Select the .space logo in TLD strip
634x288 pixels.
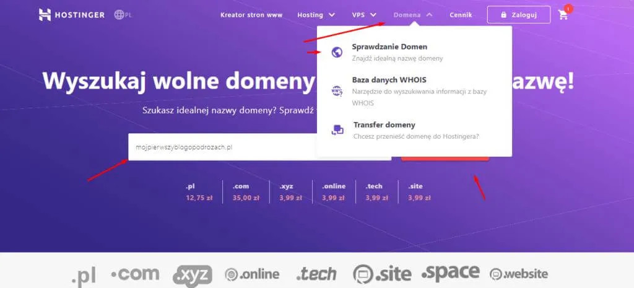point(451,273)
